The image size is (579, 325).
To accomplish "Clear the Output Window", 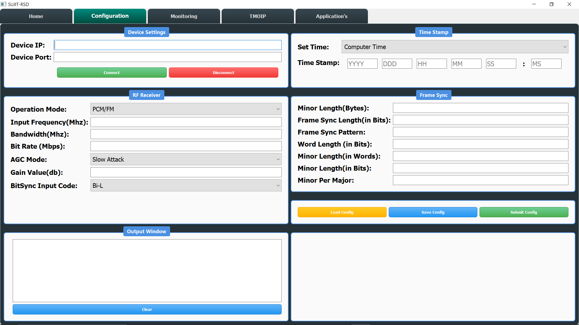I will (147, 309).
